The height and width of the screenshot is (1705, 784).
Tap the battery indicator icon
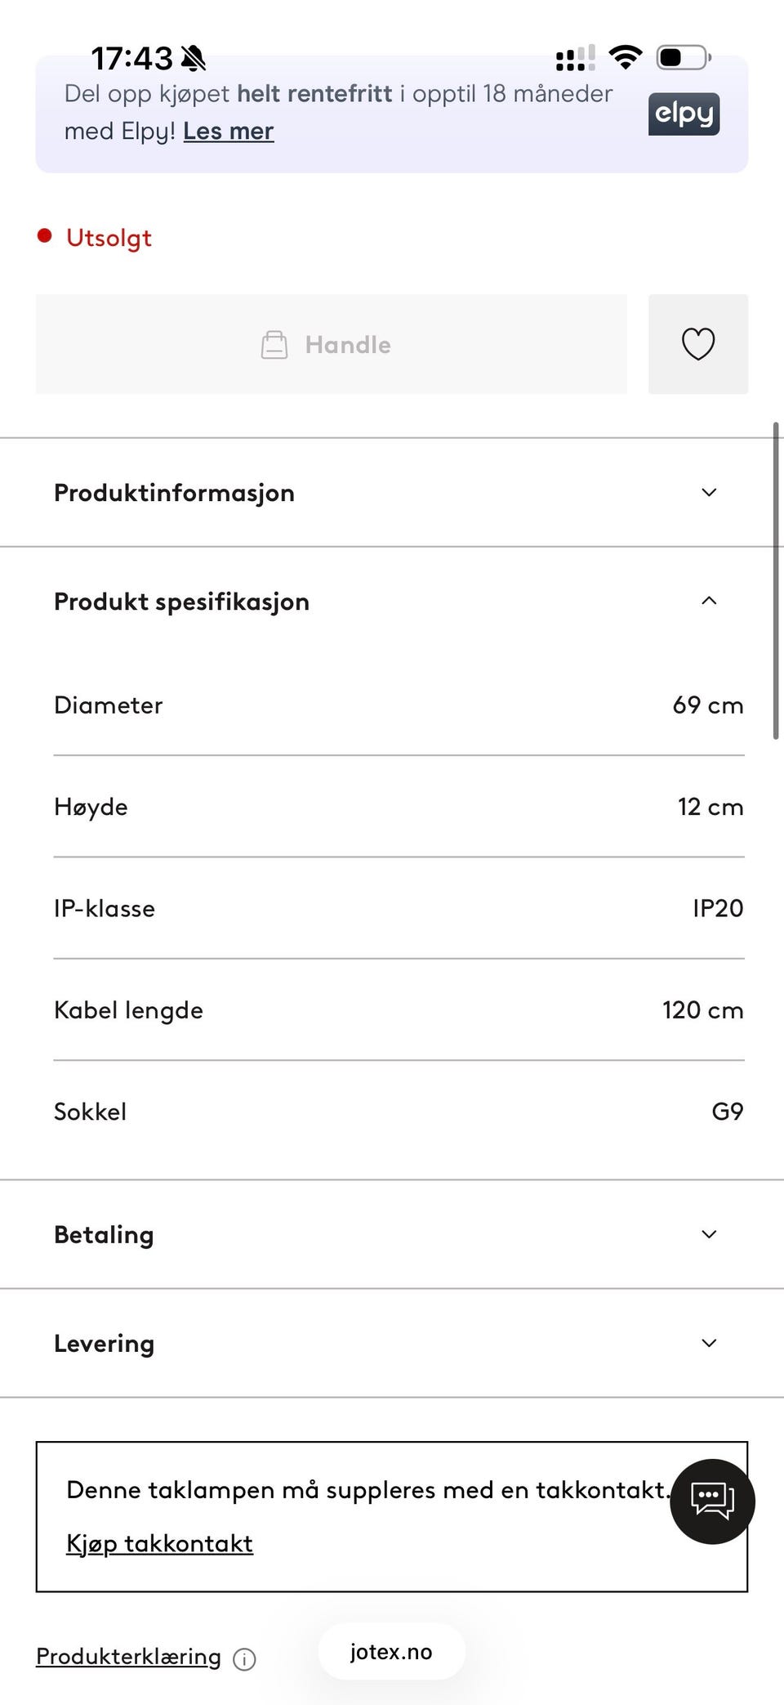tap(684, 57)
